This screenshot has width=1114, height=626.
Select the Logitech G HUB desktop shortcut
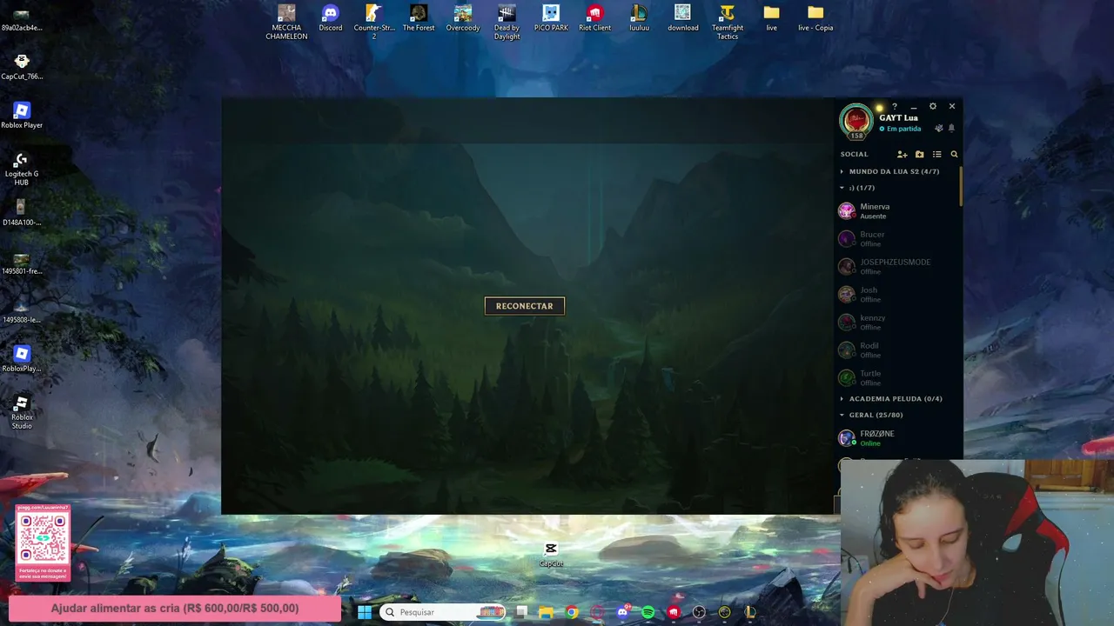coord(22,169)
